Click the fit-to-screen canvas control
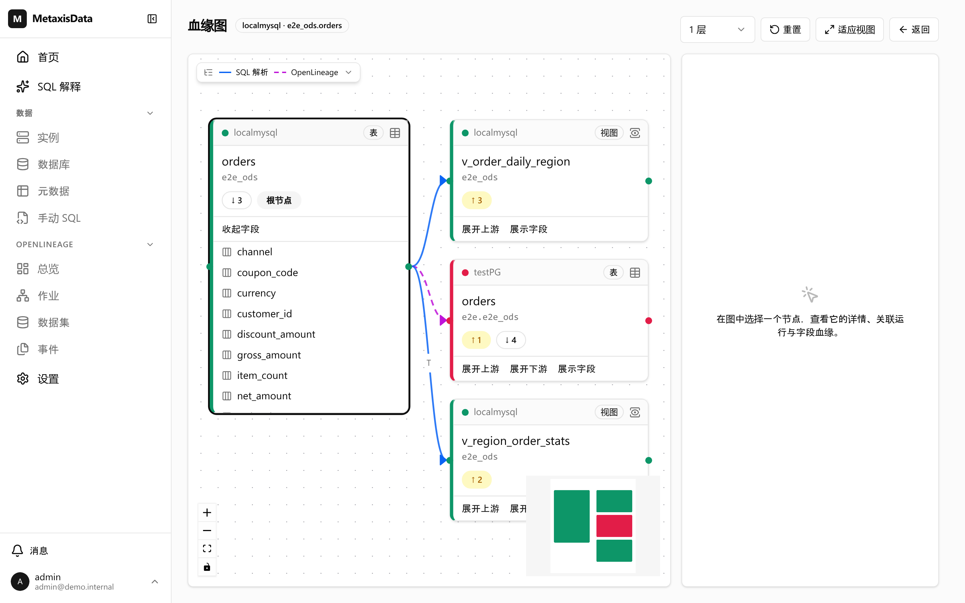 coord(207,549)
